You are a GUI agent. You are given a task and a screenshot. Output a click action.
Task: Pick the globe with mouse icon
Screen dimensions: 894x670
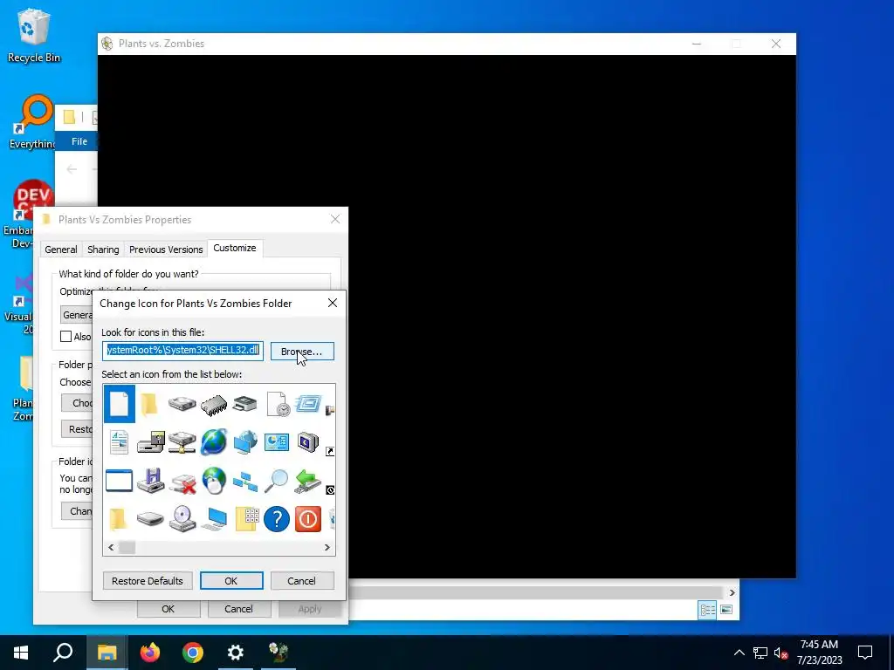point(214,481)
